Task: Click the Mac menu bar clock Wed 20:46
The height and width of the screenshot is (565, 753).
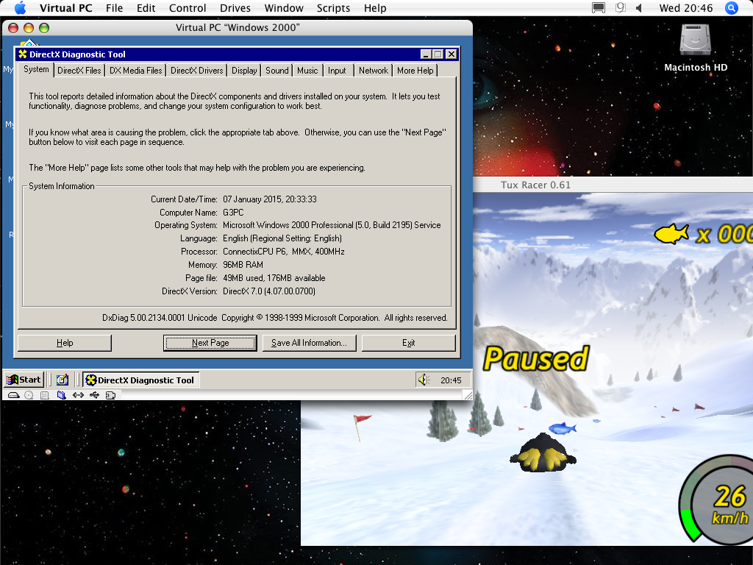Action: coord(686,8)
